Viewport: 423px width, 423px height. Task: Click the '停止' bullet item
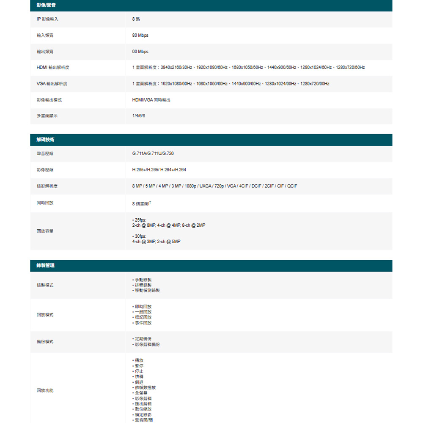tap(139, 371)
